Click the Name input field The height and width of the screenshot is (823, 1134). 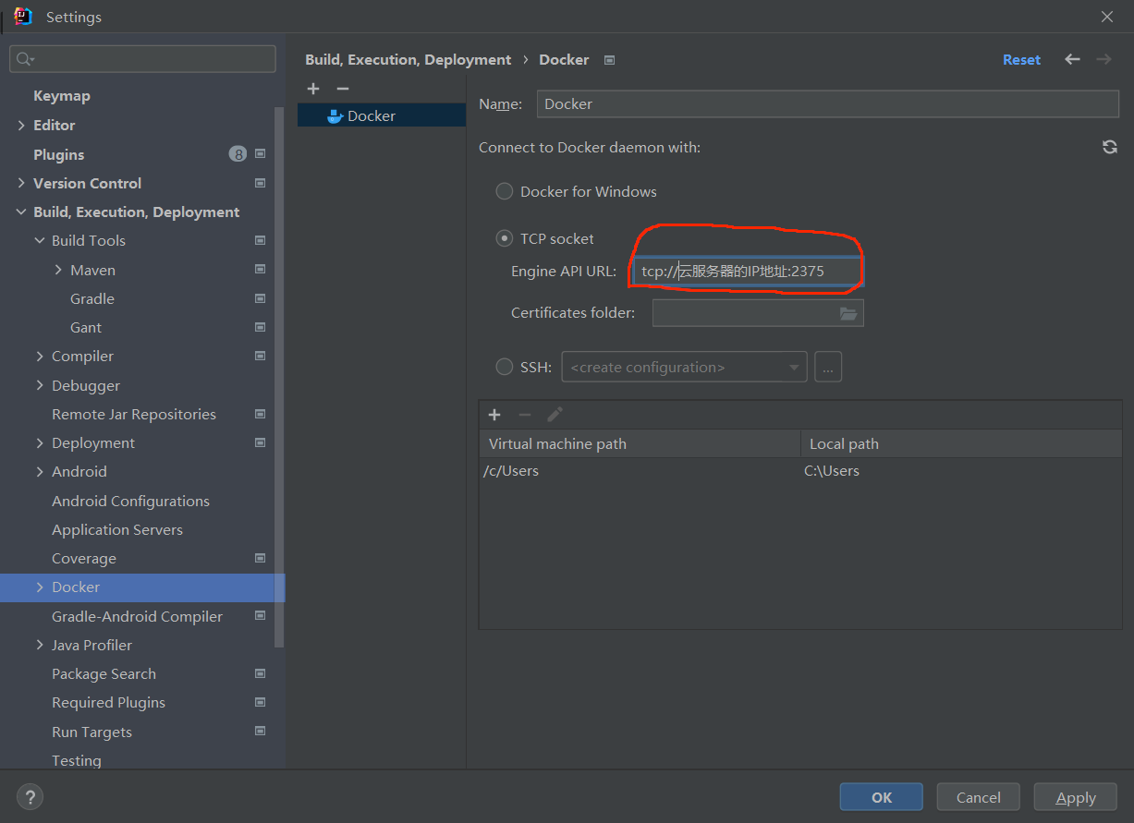[828, 103]
